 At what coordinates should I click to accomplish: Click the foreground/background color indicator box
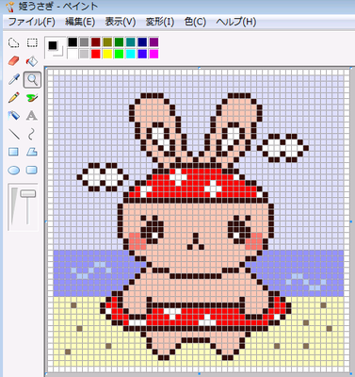[55, 48]
